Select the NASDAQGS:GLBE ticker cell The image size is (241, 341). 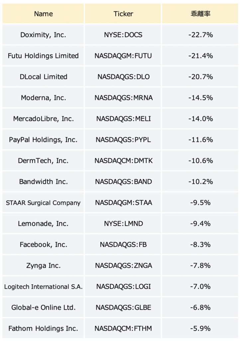tap(123, 307)
